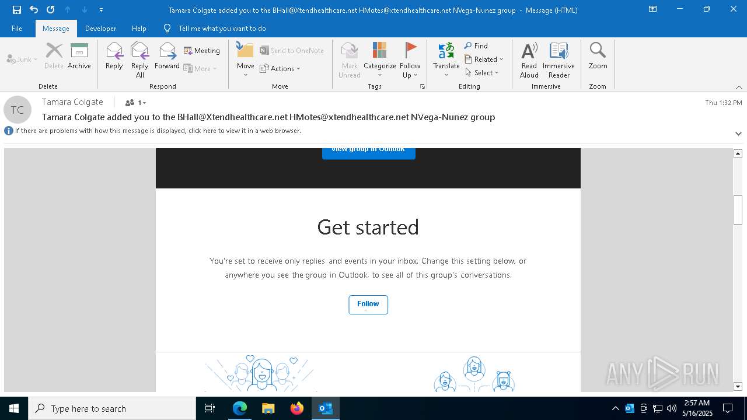Switch to the Message tab

tap(56, 29)
